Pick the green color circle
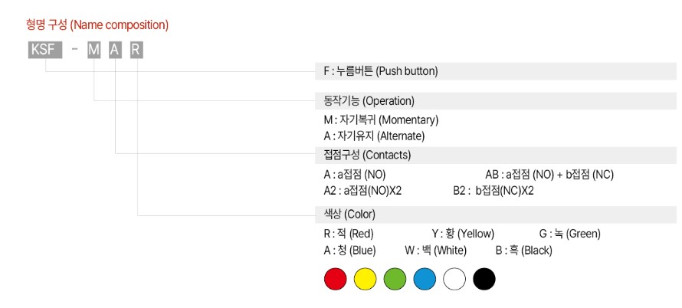682x308 pixels. pos(395,279)
